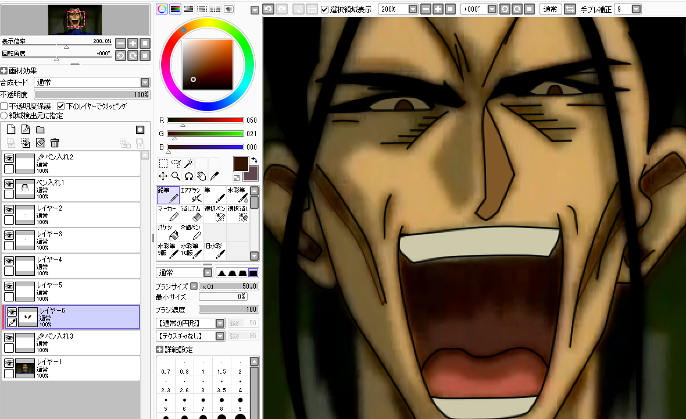Select the rotate view tool
Viewport: 686px width, 419px height.
click(x=188, y=176)
